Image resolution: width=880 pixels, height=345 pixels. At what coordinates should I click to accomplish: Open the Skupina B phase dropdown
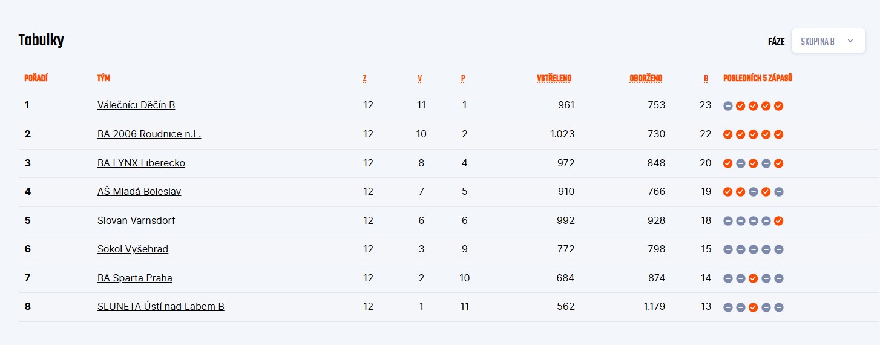[x=829, y=41]
